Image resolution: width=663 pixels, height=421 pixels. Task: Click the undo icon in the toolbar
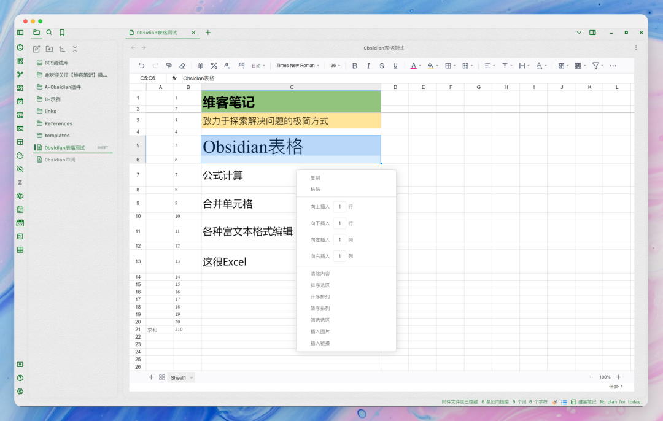142,65
